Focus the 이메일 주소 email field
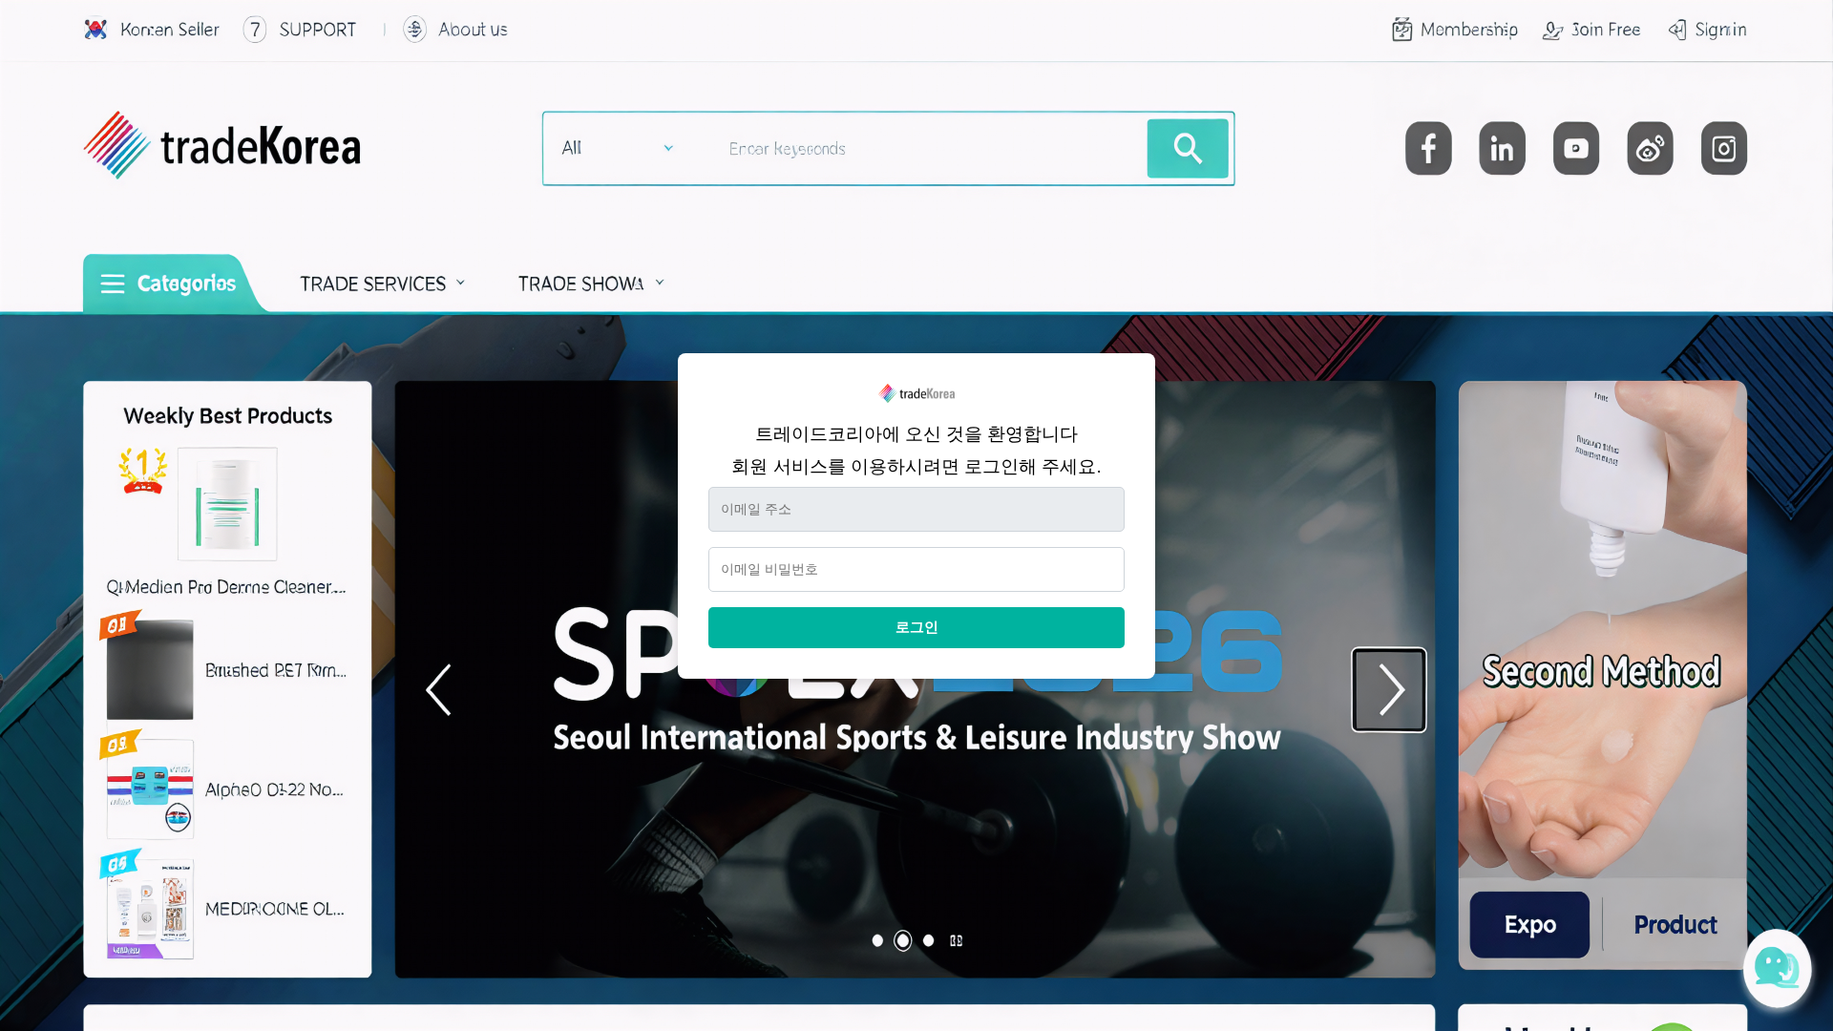The image size is (1833, 1031). tap(916, 509)
